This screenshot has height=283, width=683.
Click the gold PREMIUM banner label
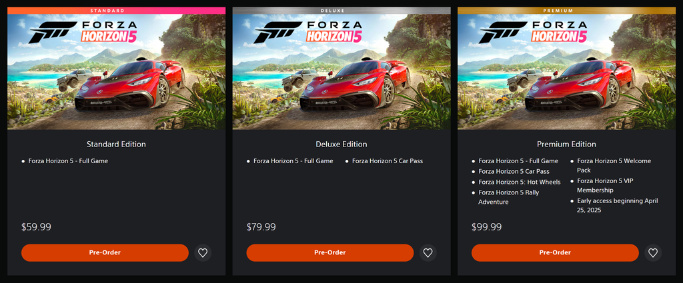pos(566,11)
